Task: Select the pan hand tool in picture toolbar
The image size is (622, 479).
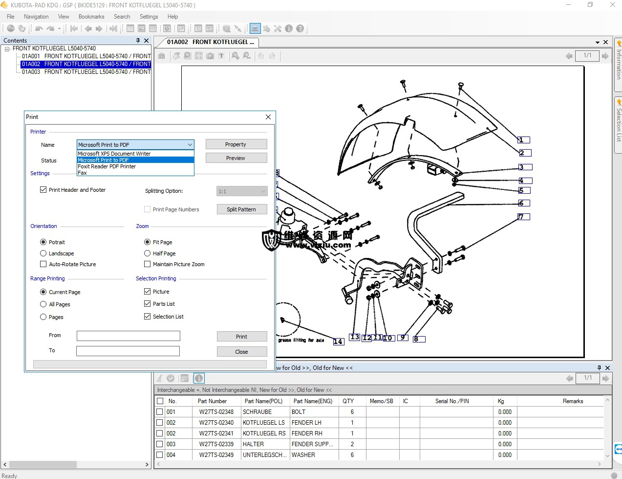Action: (x=176, y=56)
